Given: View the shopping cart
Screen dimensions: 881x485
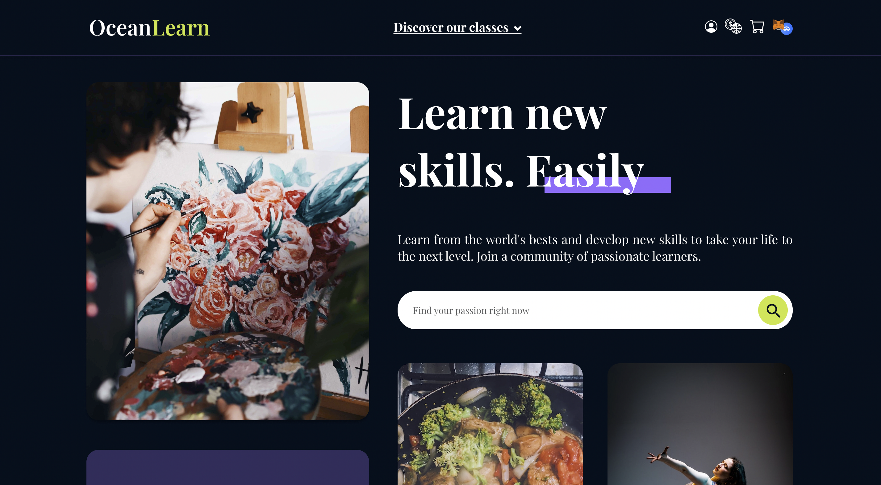Looking at the screenshot, I should 757,27.
